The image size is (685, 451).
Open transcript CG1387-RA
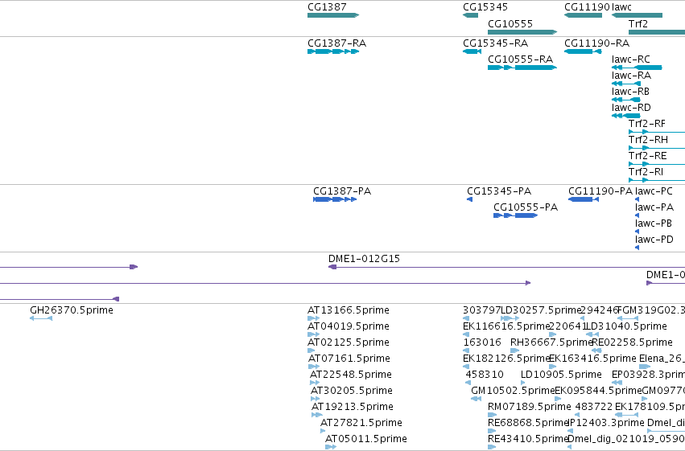pos(333,51)
